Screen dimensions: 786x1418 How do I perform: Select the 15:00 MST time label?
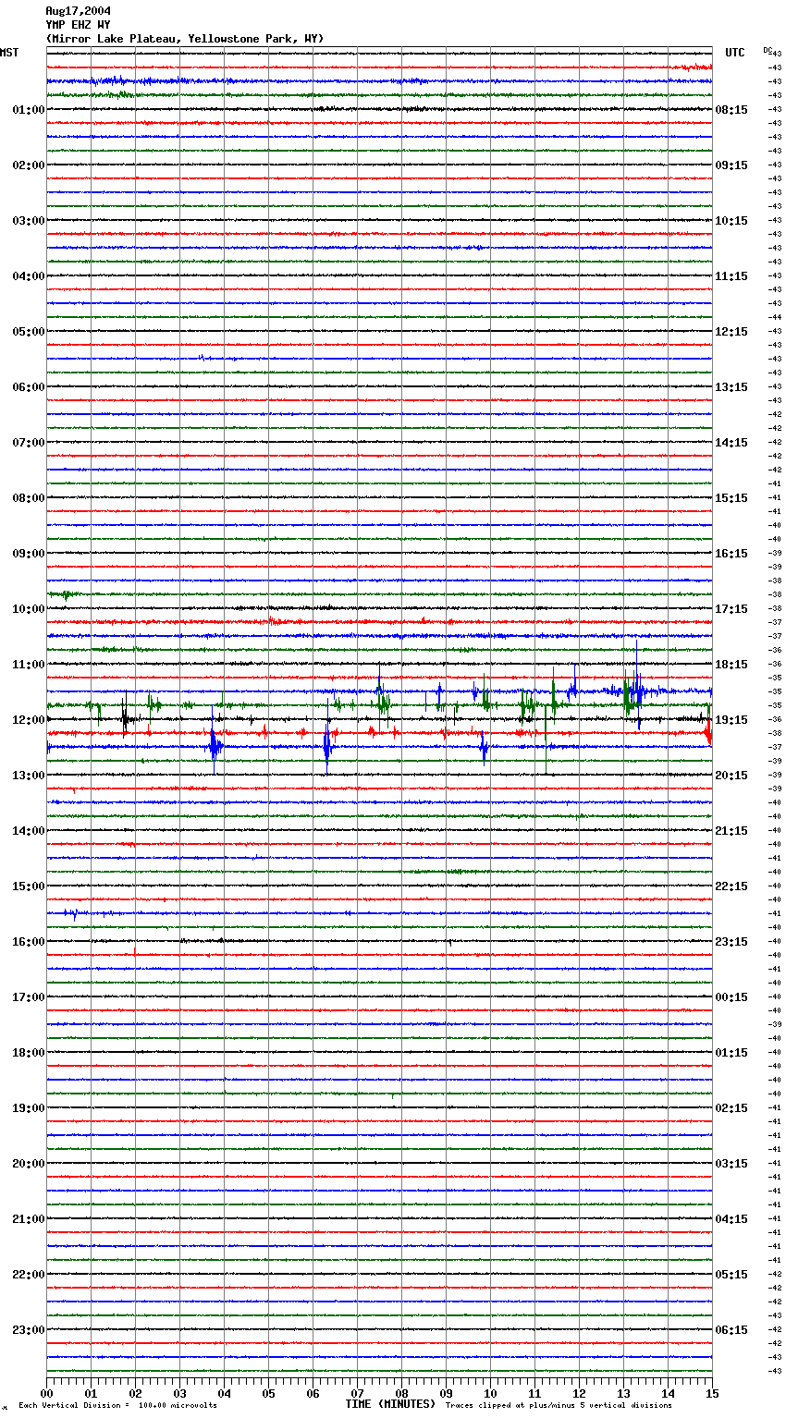(x=29, y=886)
